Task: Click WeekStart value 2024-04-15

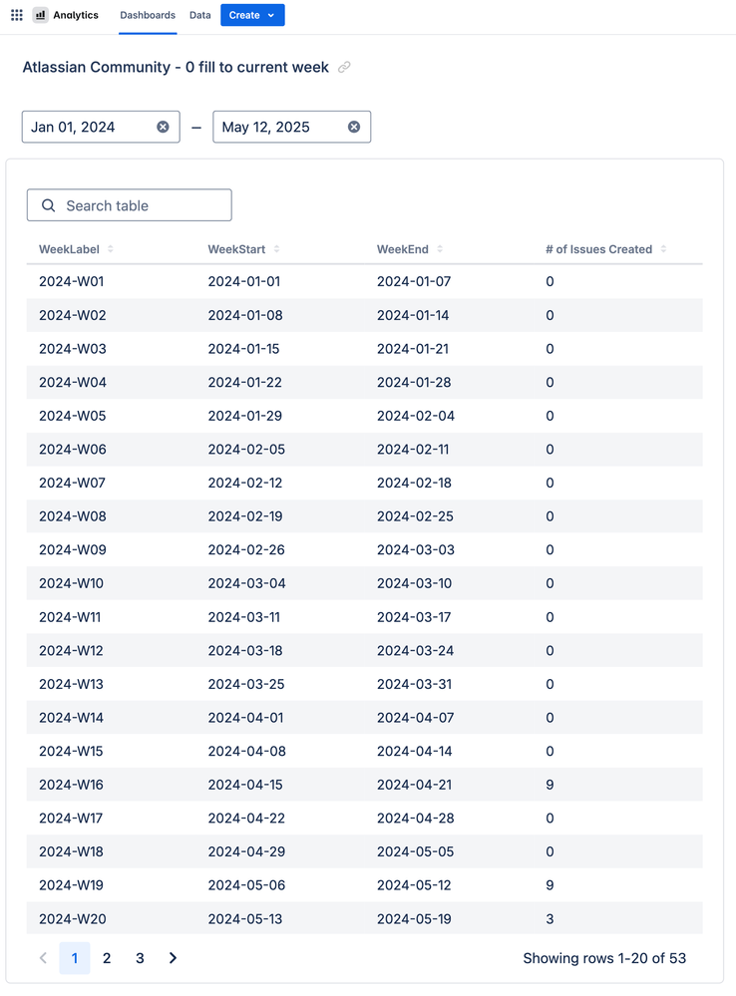Action: [x=245, y=785]
